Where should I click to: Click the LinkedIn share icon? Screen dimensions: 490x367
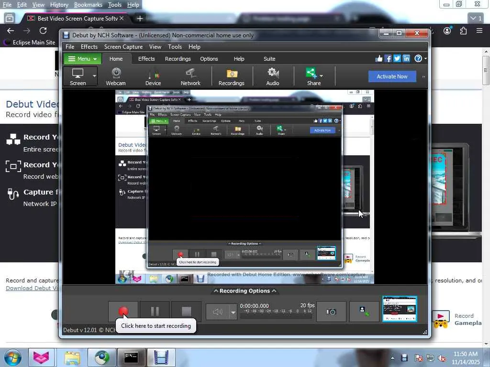(x=406, y=59)
